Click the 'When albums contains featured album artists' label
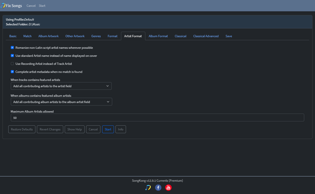 click(41, 96)
